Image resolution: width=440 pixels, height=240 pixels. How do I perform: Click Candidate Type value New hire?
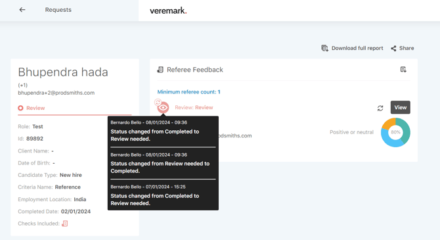(x=71, y=175)
